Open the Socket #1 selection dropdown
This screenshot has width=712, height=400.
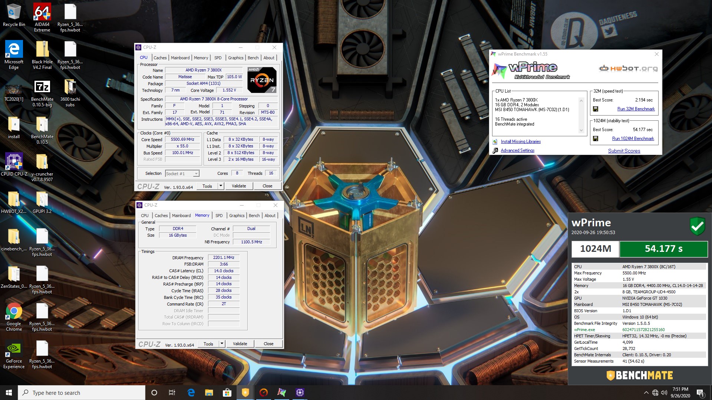point(182,174)
